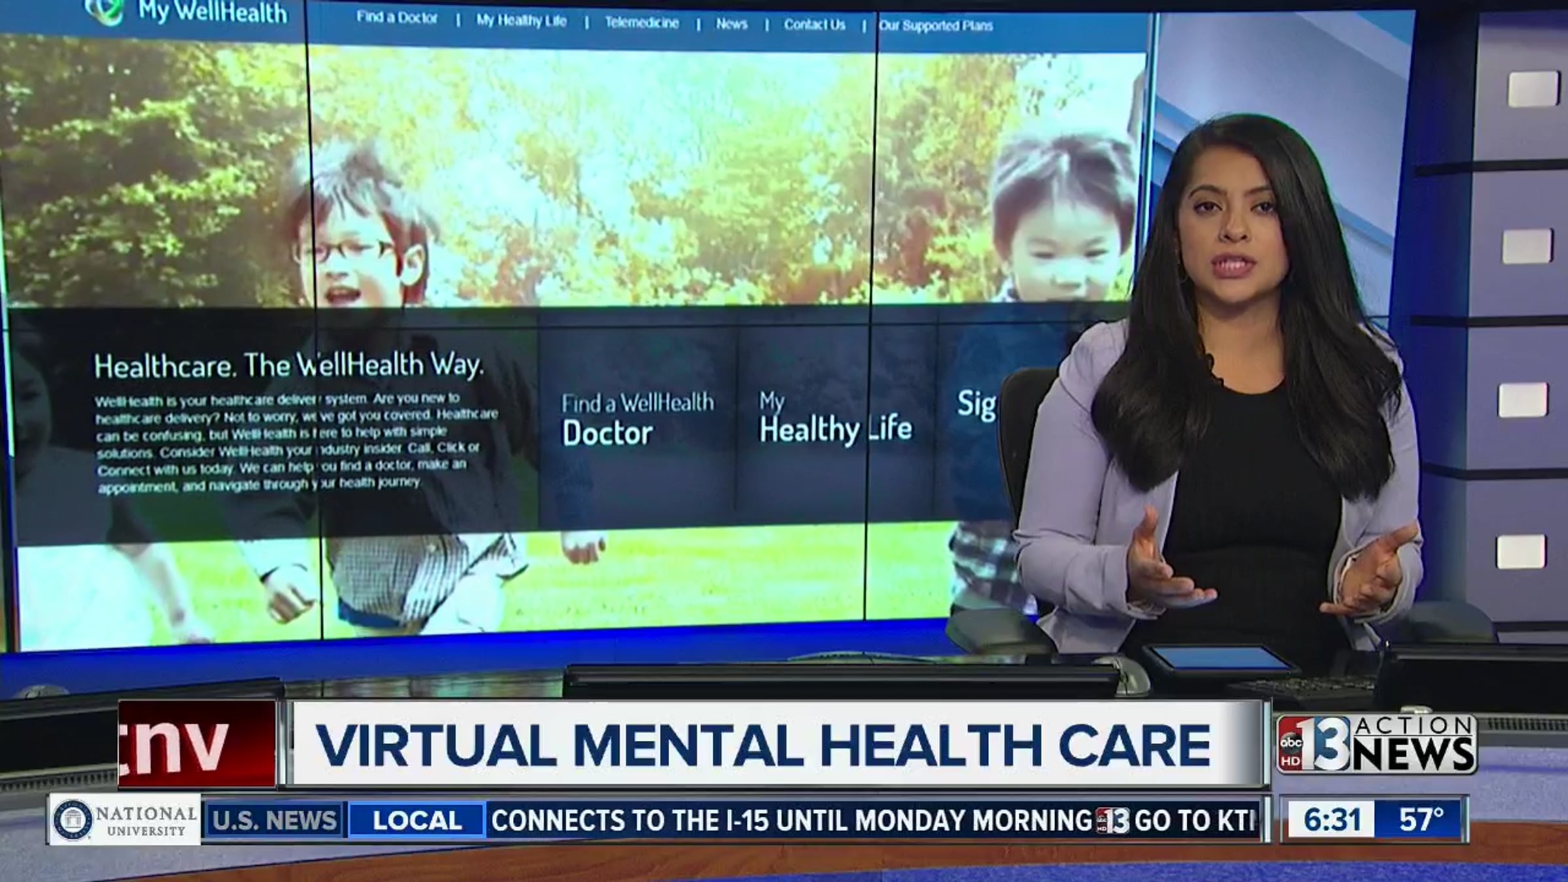Click the 13 Action News station logo
The height and width of the screenshot is (882, 1568).
[1377, 744]
